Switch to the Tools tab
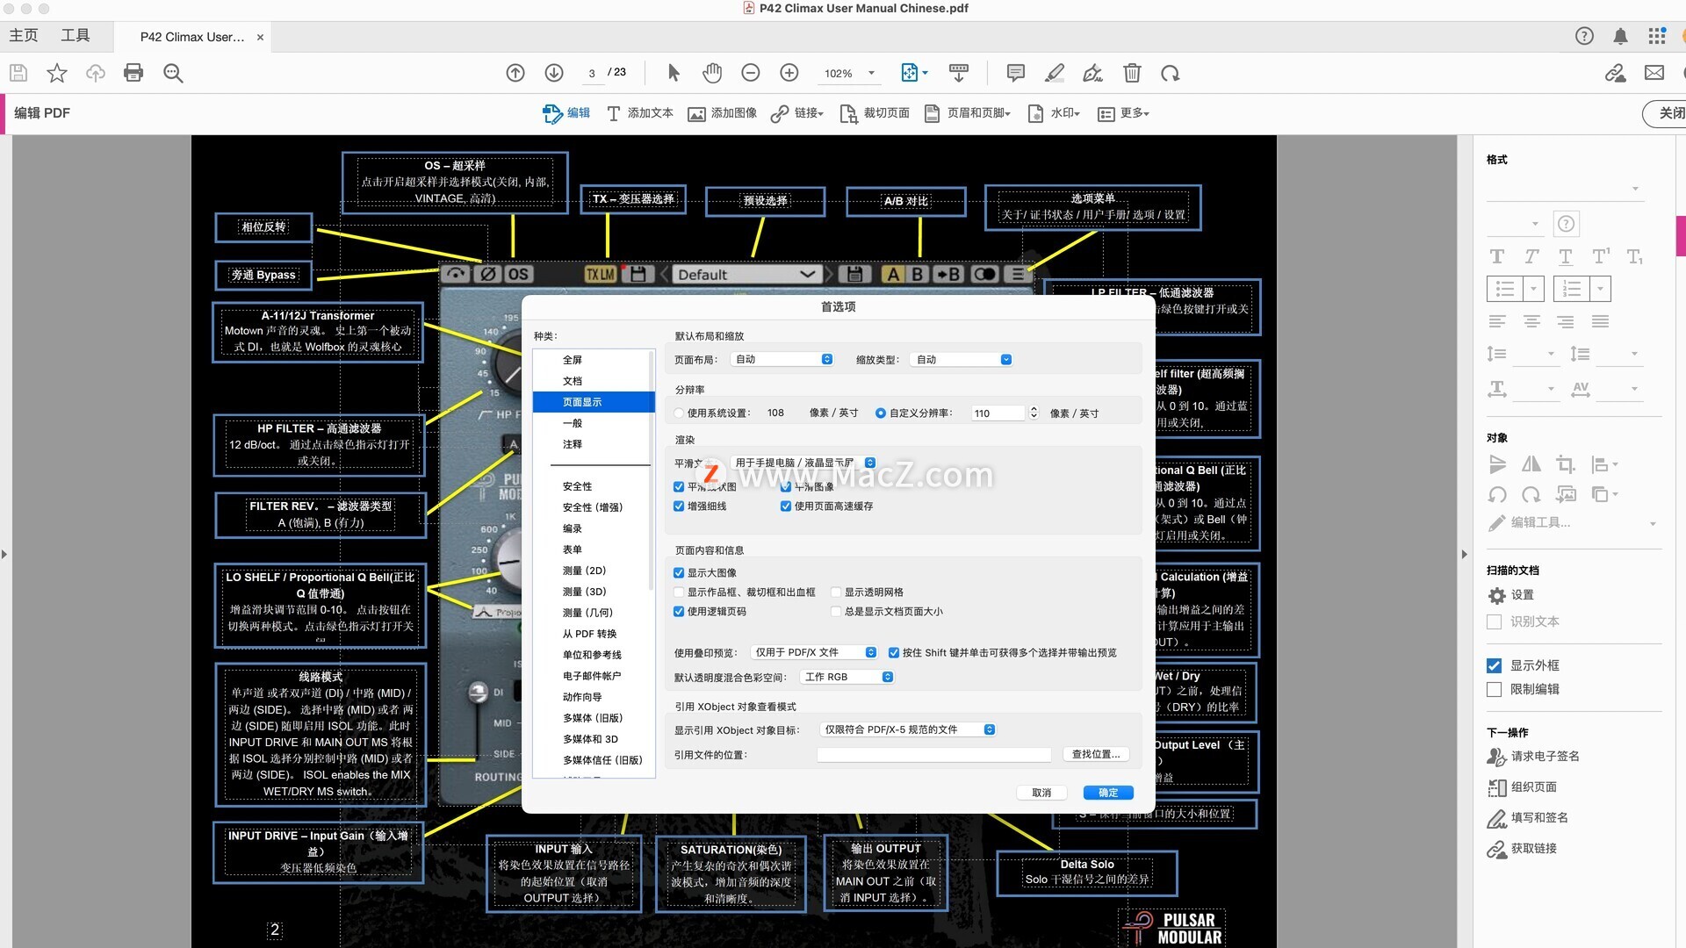This screenshot has height=948, width=1686. coord(75,36)
